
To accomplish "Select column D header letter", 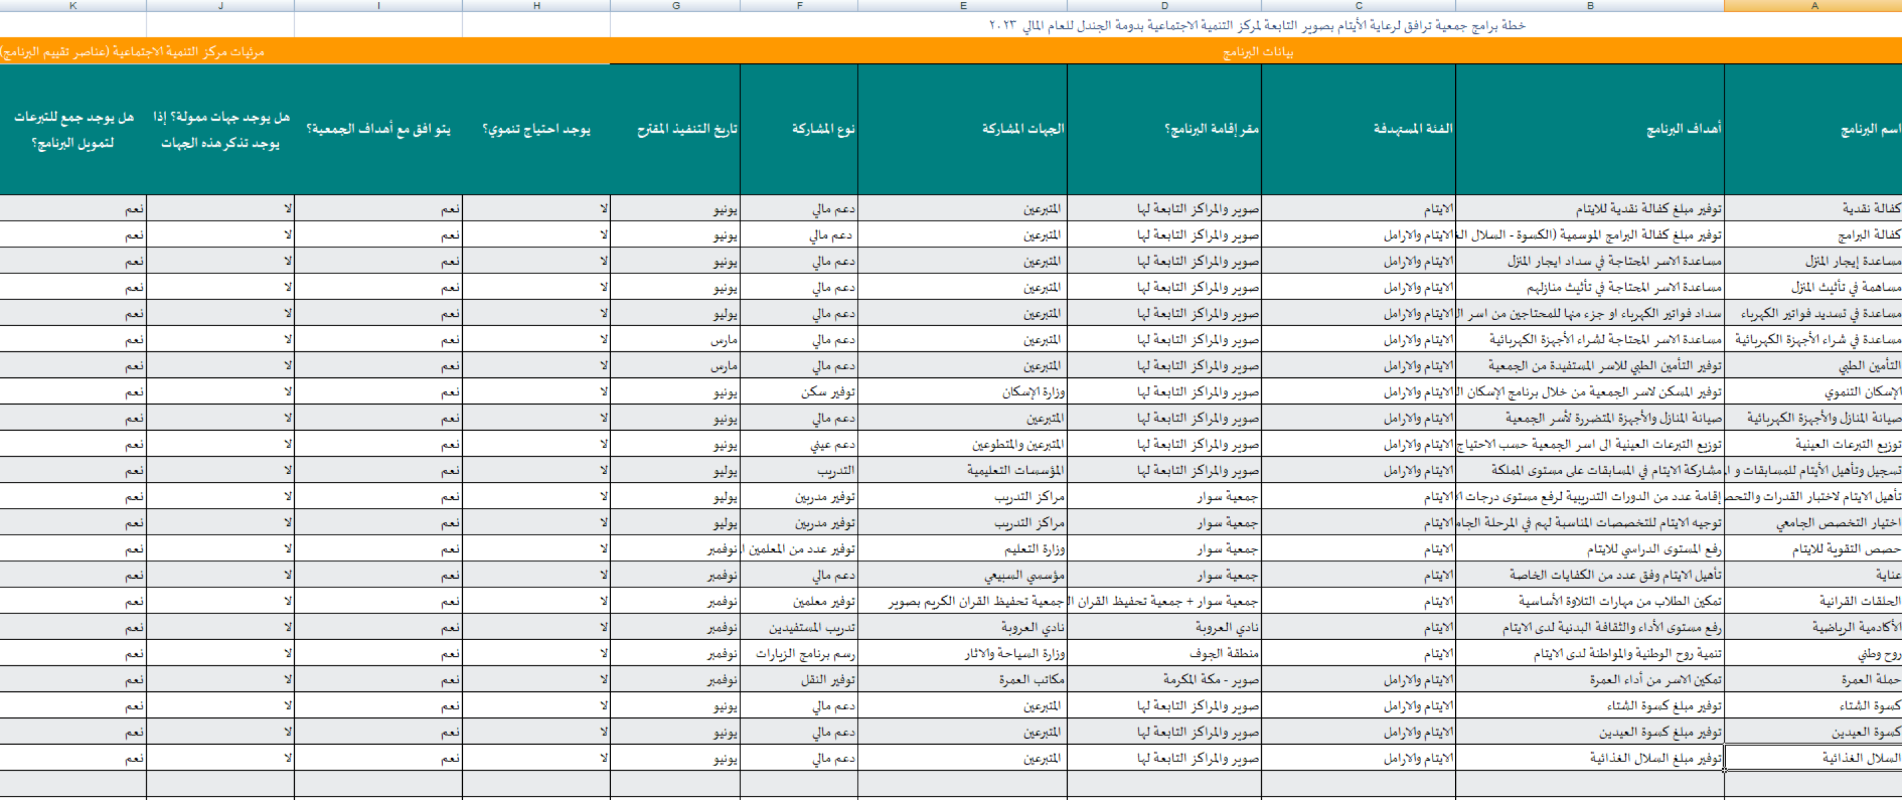I will tap(1164, 6).
